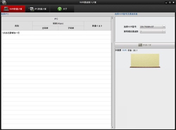Open the disabled analog channels dropdown arrow

[164, 31]
